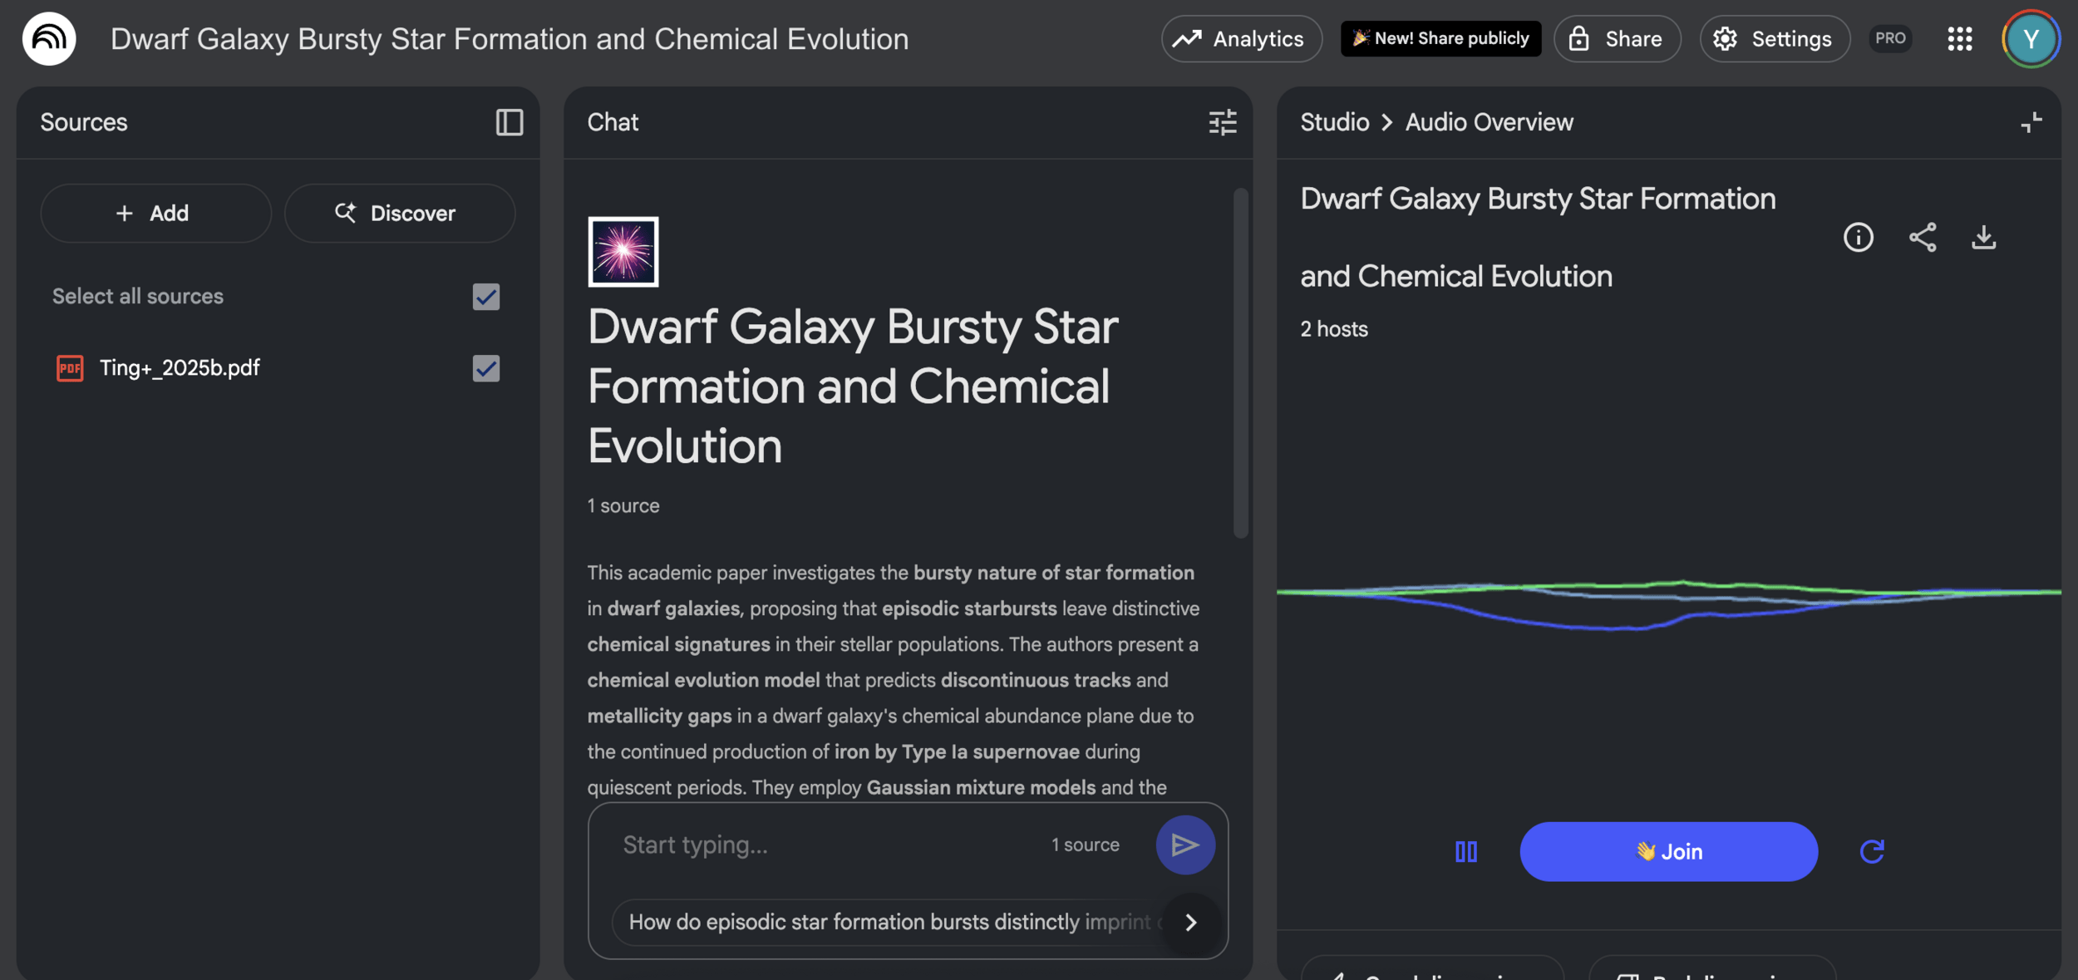Download the audio overview
Viewport: 2078px width, 980px height.
(1983, 238)
